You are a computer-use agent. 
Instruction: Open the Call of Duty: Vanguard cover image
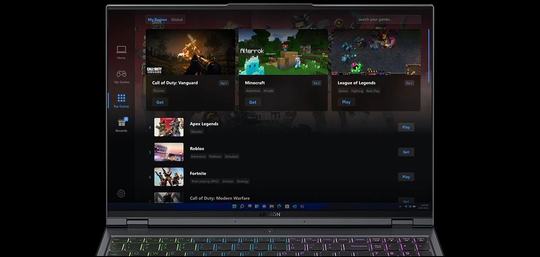tap(190, 52)
